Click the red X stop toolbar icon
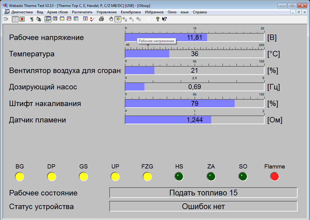This screenshot has height=220, width=310. coord(22,19)
